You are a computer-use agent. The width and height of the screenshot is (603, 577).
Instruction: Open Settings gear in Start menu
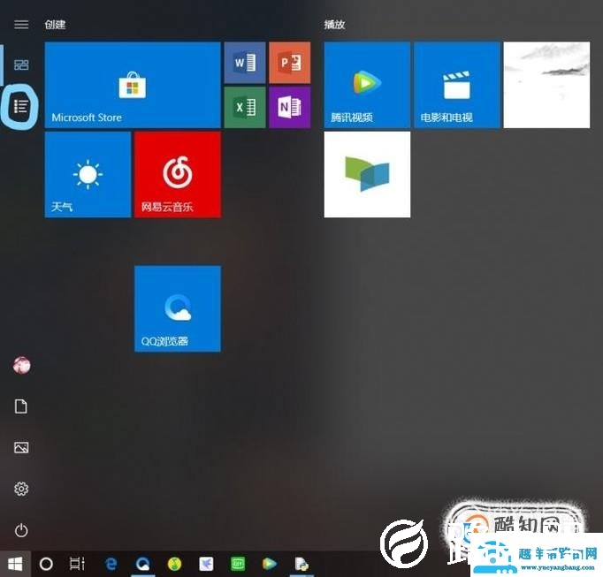tap(21, 489)
